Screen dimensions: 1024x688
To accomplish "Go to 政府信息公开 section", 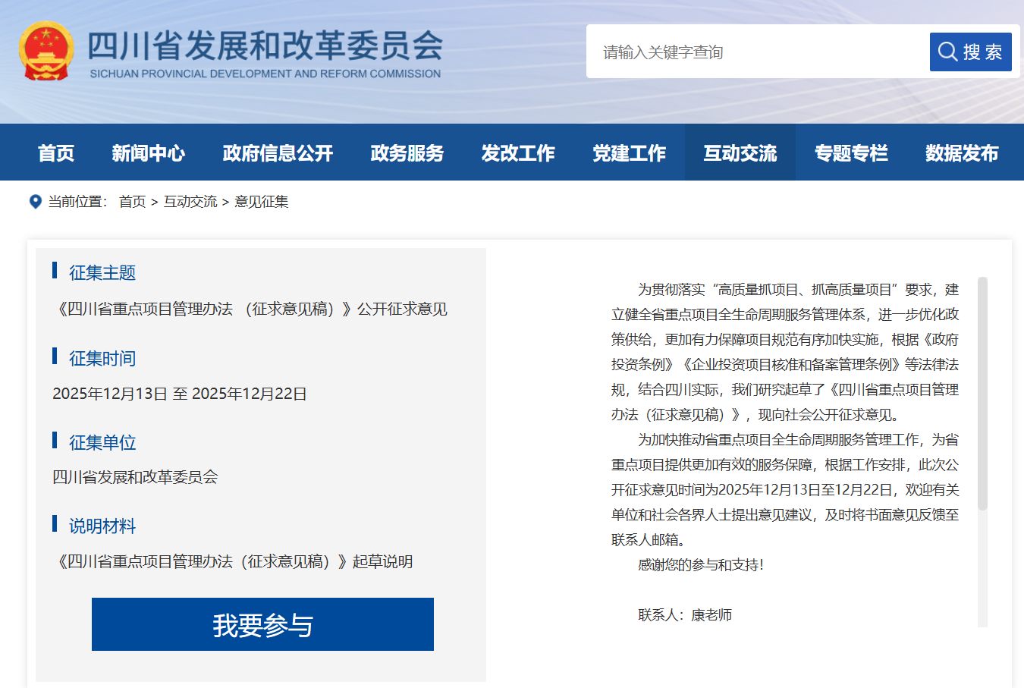I will (x=278, y=153).
